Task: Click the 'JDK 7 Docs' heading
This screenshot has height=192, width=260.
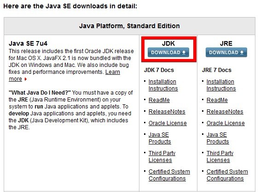Action: [159, 70]
